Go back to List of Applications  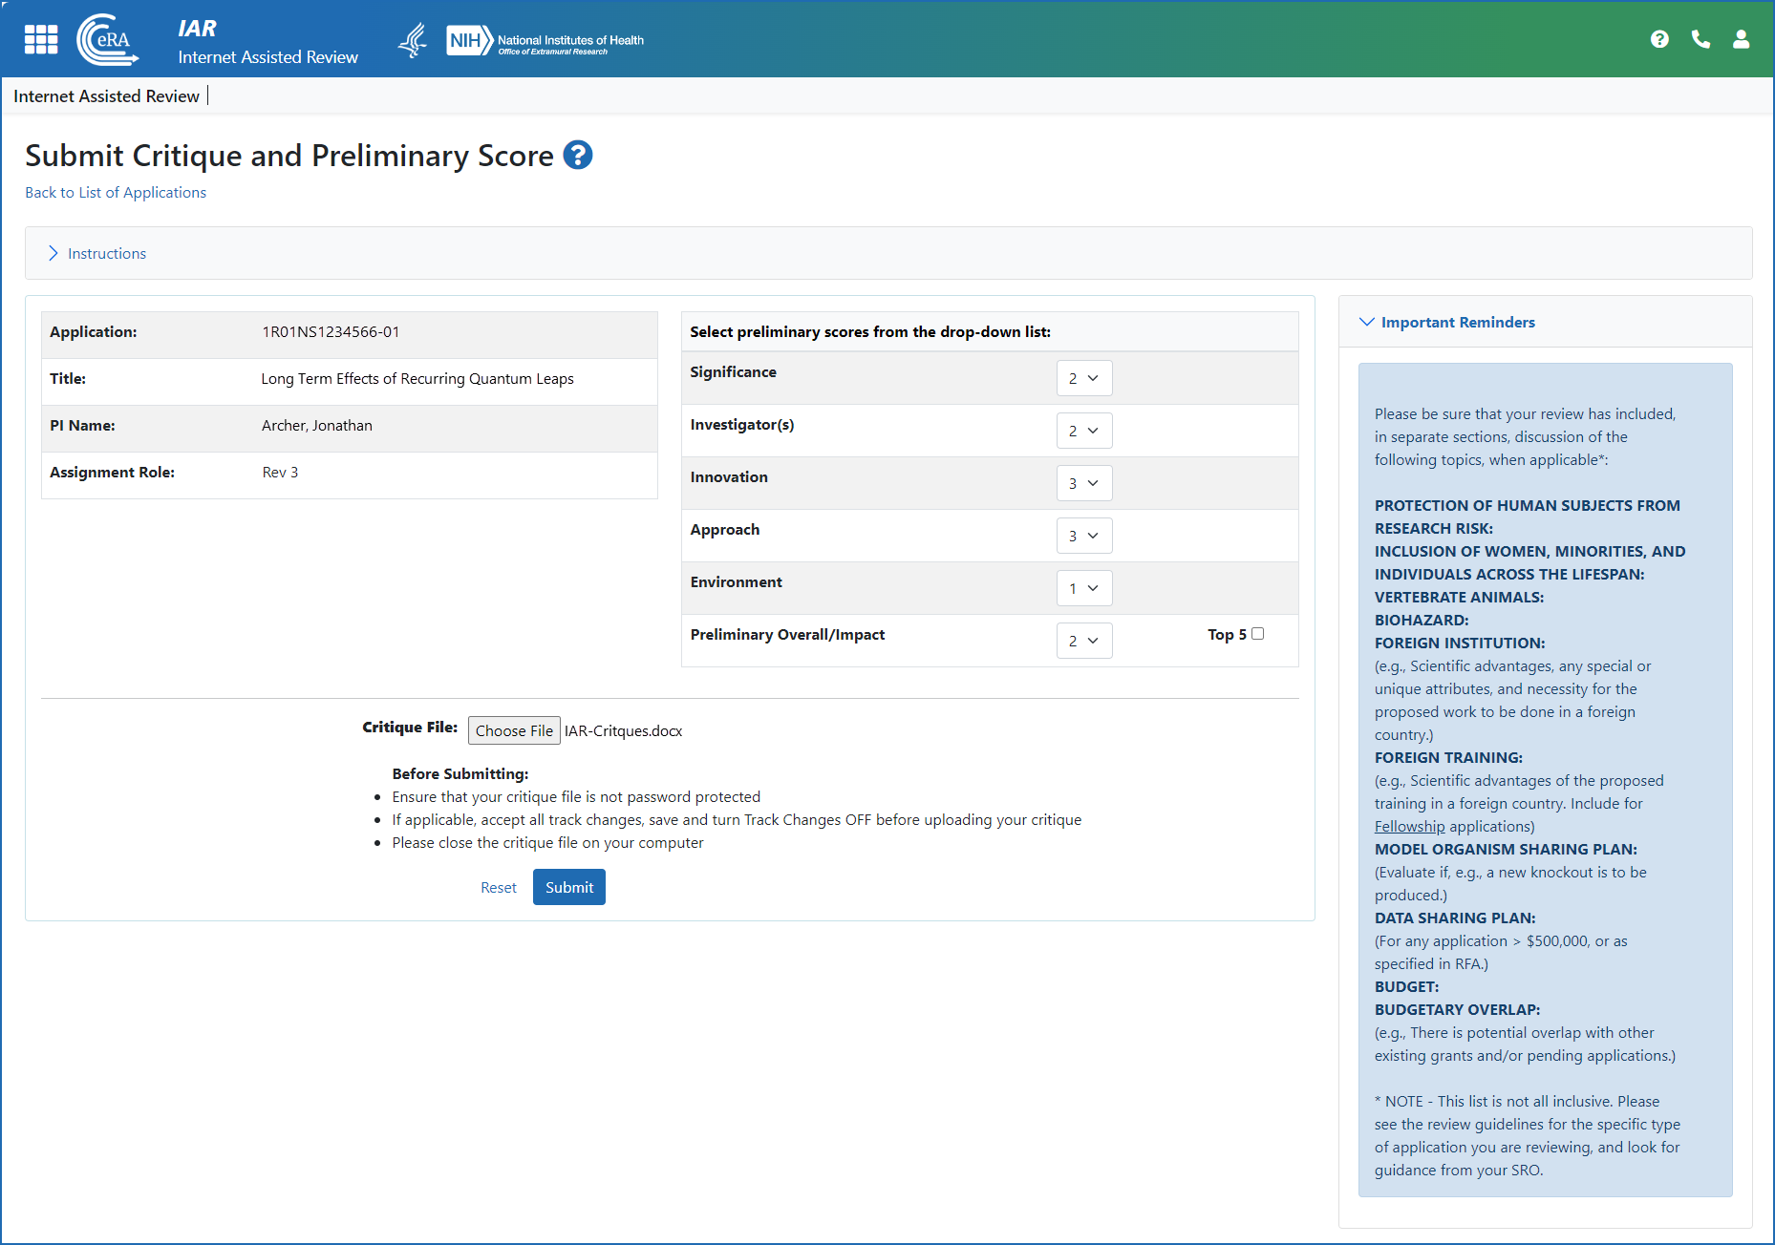tap(116, 192)
